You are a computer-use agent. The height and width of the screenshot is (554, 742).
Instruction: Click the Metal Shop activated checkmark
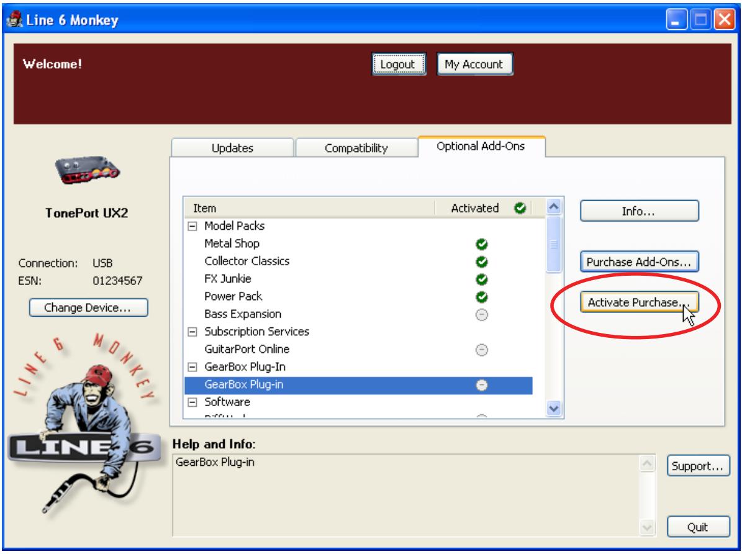point(482,244)
